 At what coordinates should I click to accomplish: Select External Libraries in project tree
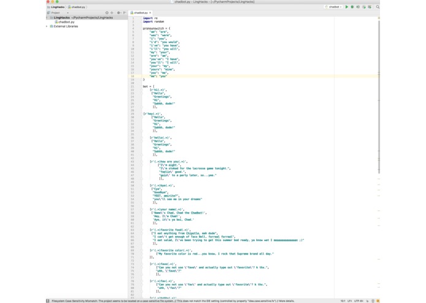coord(64,26)
